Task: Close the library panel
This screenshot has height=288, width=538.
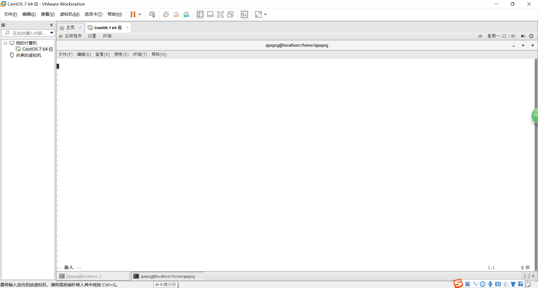Action: coord(51,25)
